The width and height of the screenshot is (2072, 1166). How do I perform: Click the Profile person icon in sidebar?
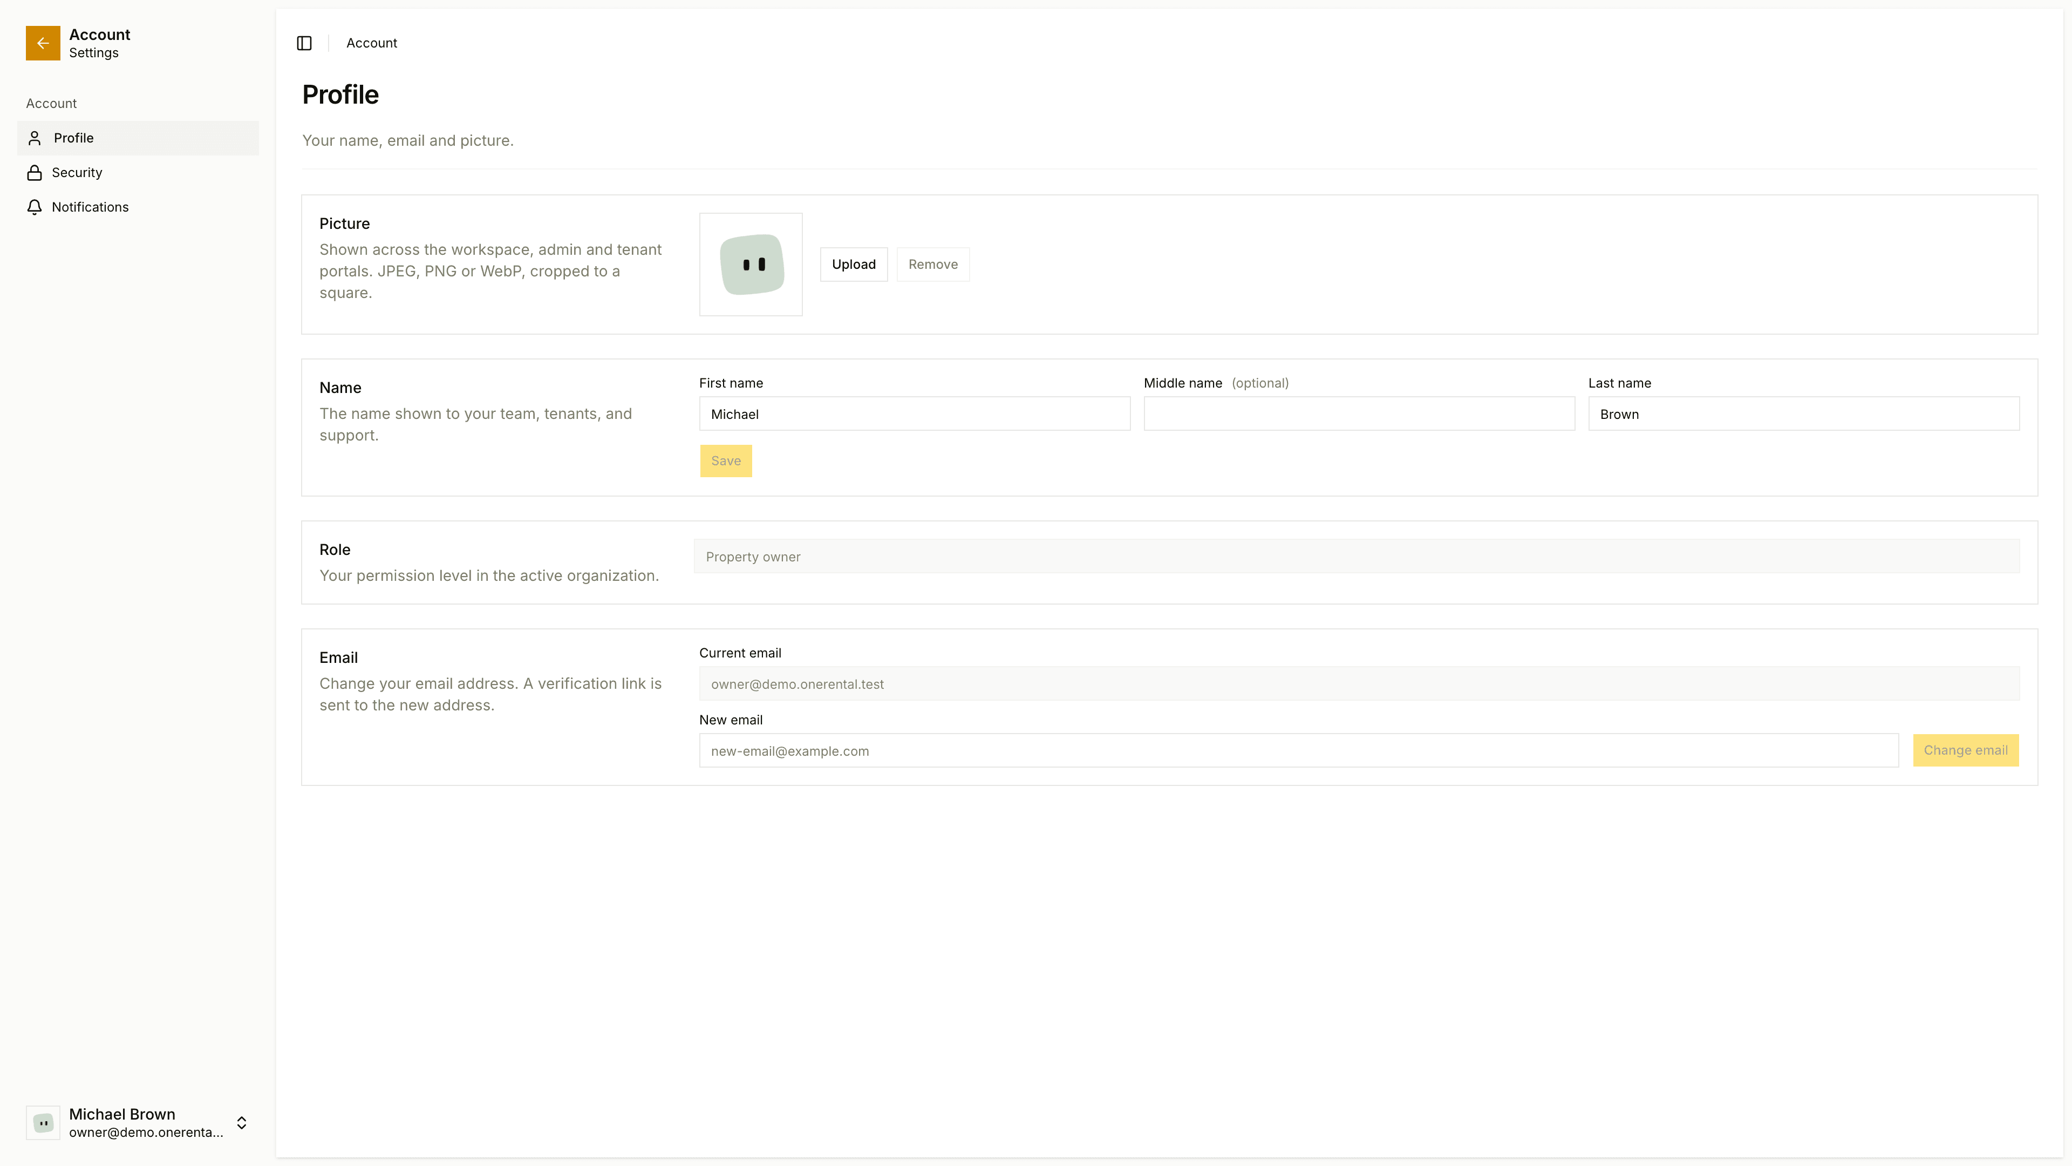[35, 138]
